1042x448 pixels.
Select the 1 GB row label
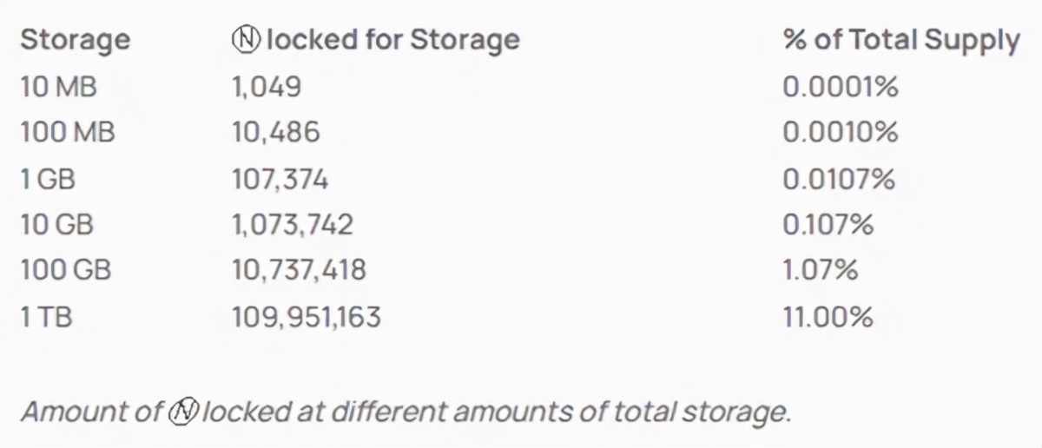[48, 180]
